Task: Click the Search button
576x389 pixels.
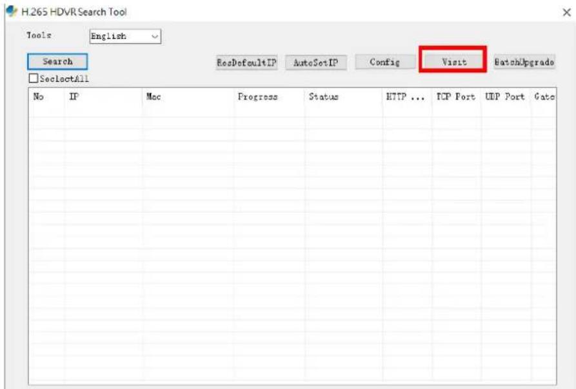Action: [57, 62]
